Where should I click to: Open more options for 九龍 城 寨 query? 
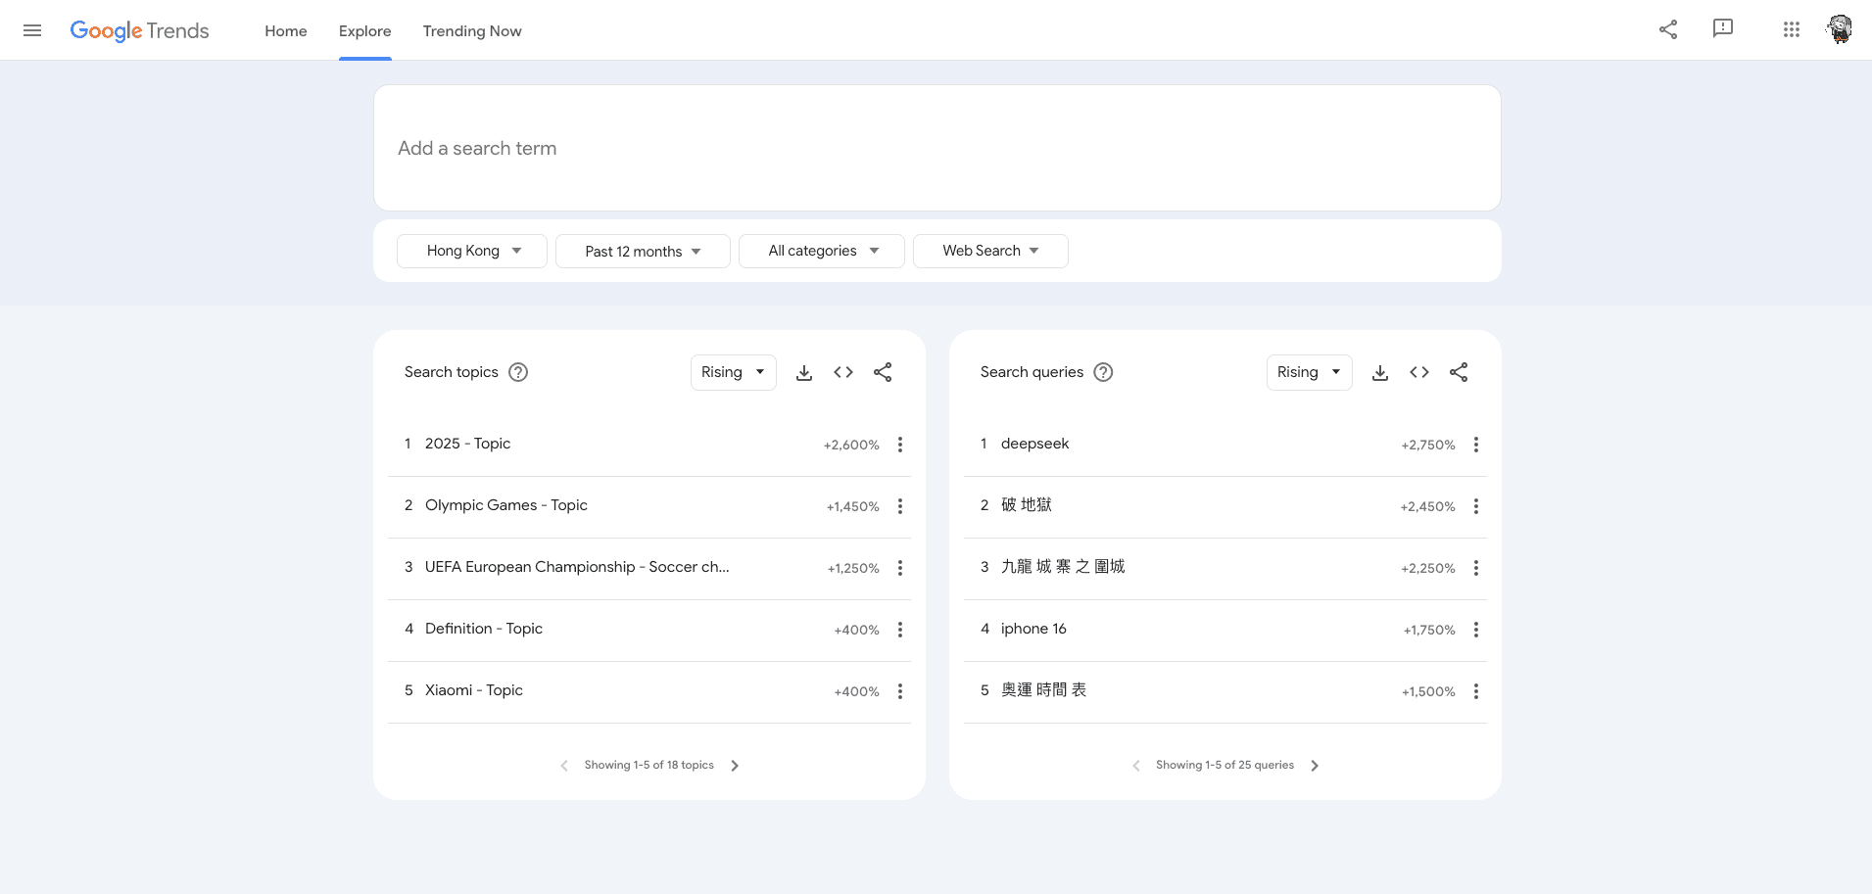1476,568
